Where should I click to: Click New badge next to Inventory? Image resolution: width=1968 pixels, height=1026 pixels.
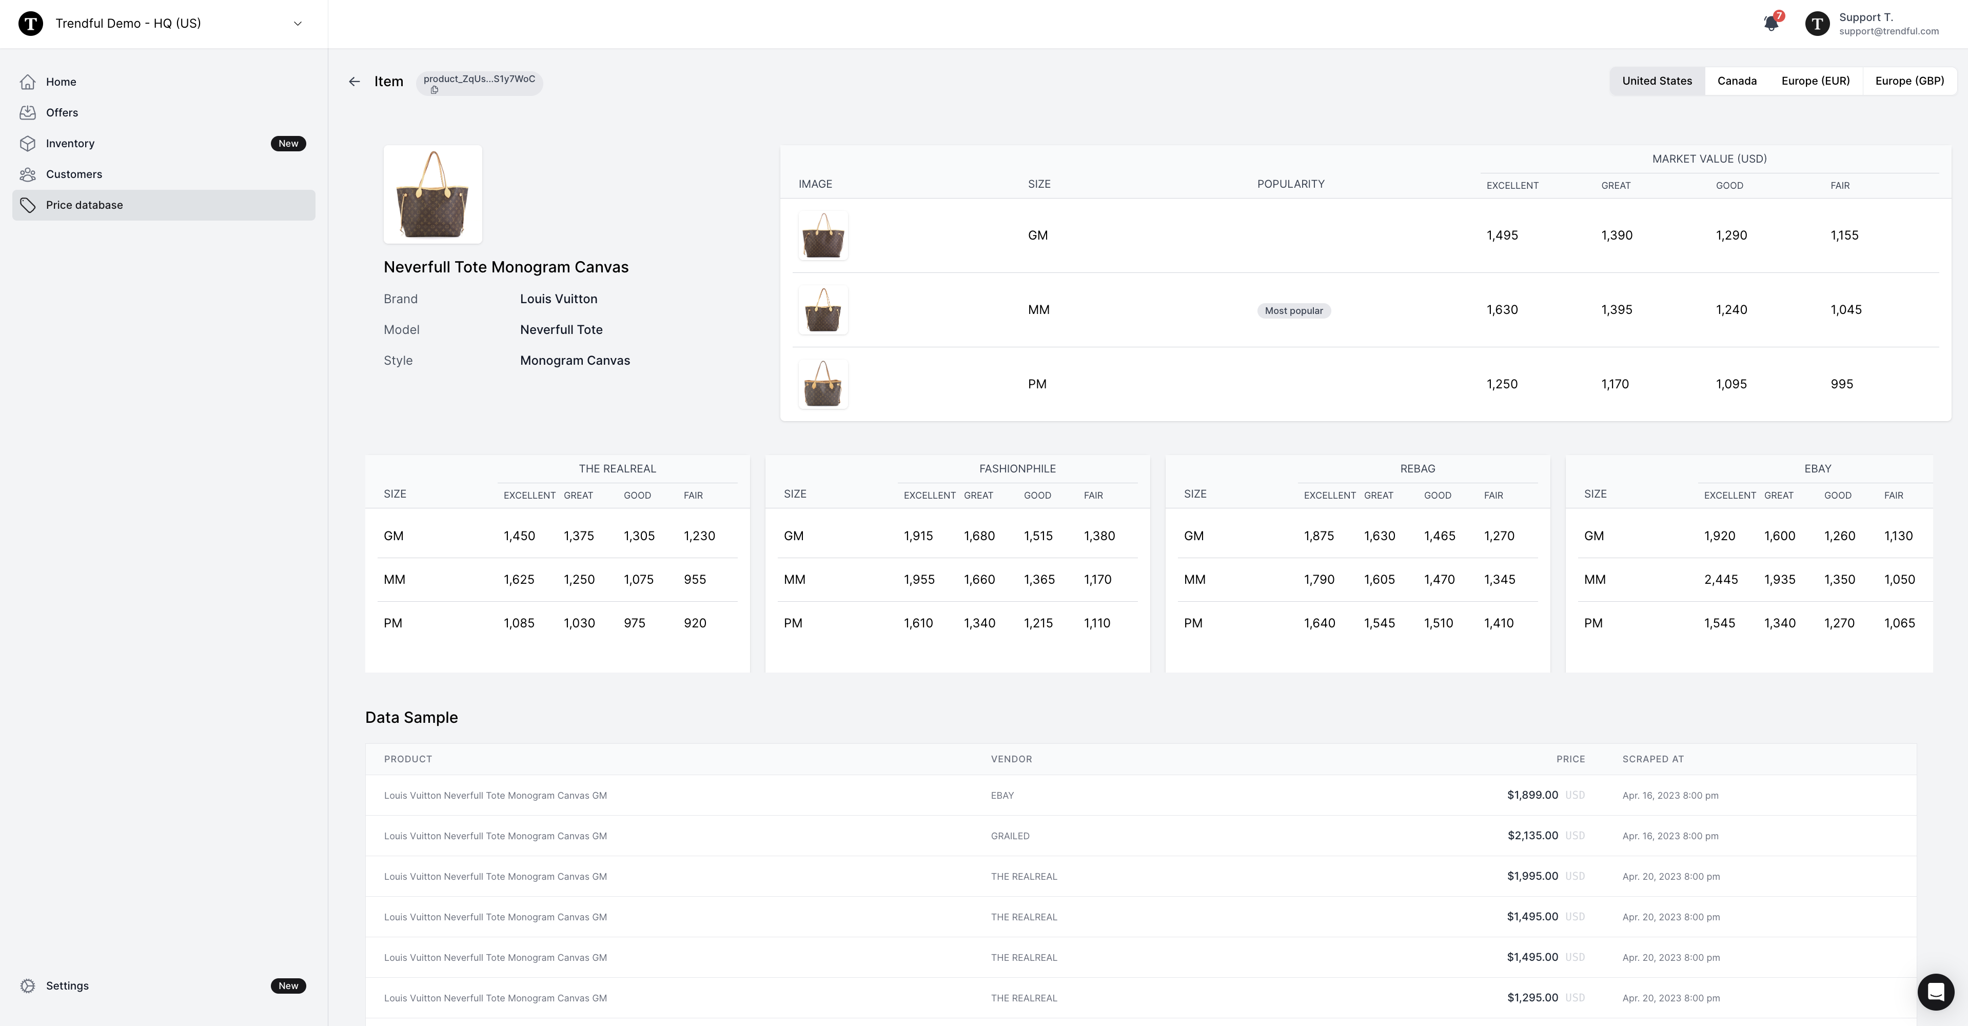(288, 144)
